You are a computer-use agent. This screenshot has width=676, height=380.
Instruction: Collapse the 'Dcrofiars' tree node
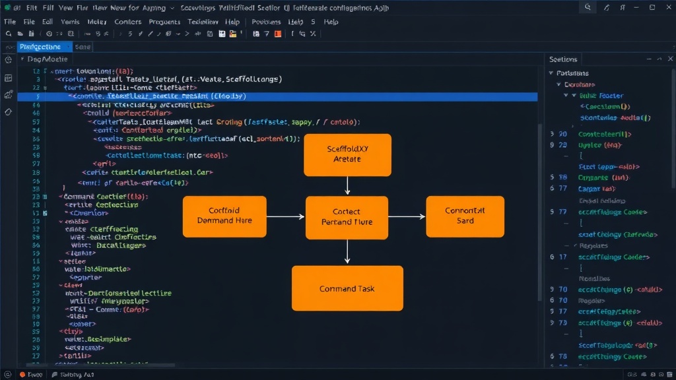tap(558, 84)
